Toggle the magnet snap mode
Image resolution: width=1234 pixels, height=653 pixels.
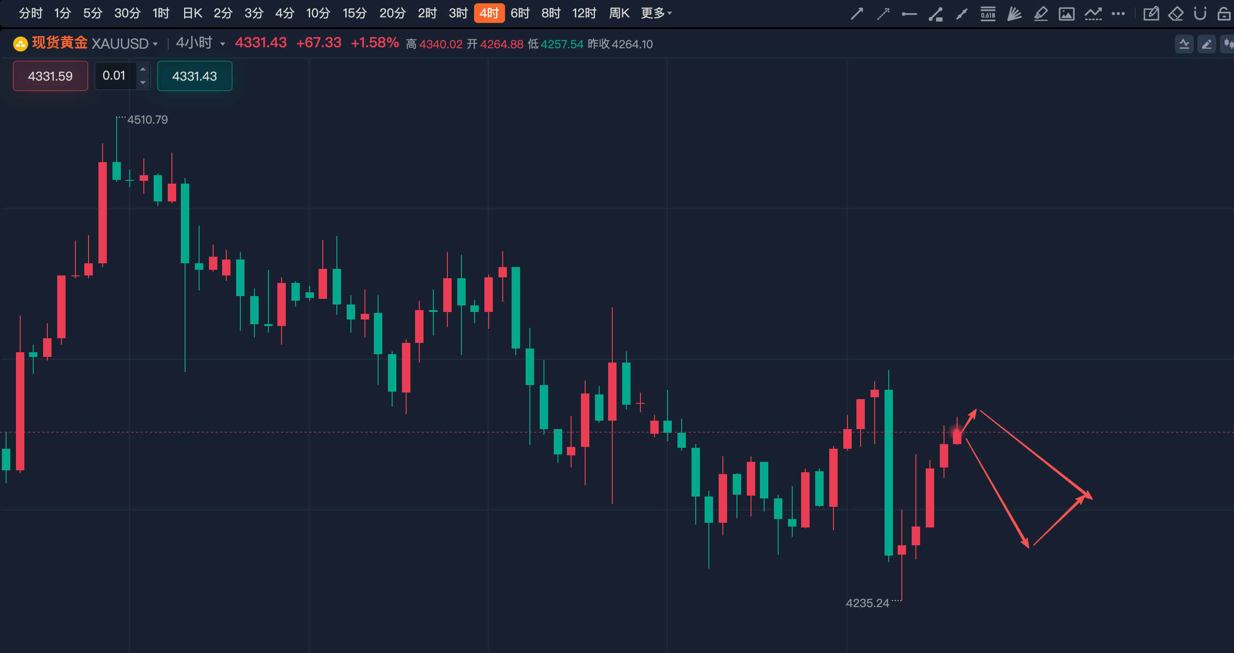click(1199, 14)
